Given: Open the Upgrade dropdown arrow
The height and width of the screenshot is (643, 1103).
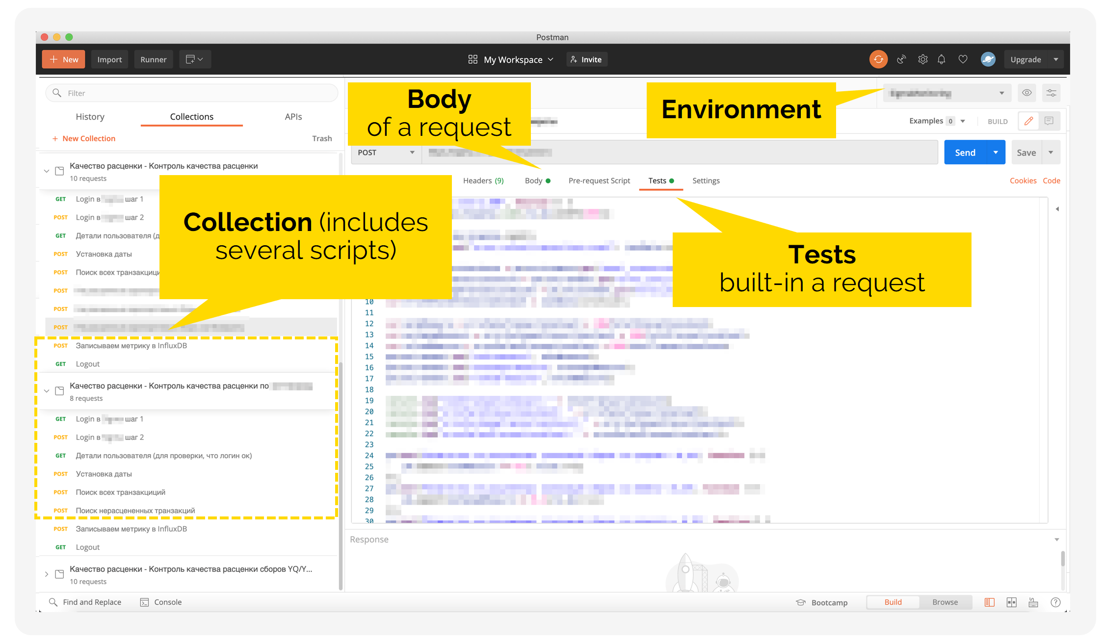Looking at the screenshot, I should [1056, 59].
